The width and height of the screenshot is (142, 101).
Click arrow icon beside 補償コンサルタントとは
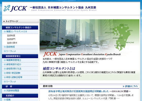(5, 32)
